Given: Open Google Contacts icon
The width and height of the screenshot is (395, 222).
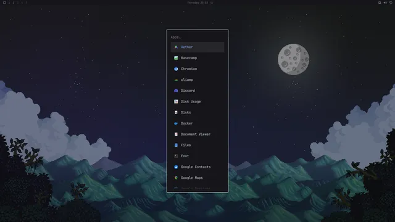Looking at the screenshot, I should (x=176, y=167).
